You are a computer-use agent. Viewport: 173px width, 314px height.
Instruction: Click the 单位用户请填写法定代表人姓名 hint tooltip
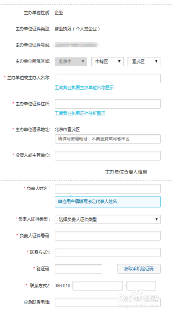pyautogui.click(x=108, y=202)
